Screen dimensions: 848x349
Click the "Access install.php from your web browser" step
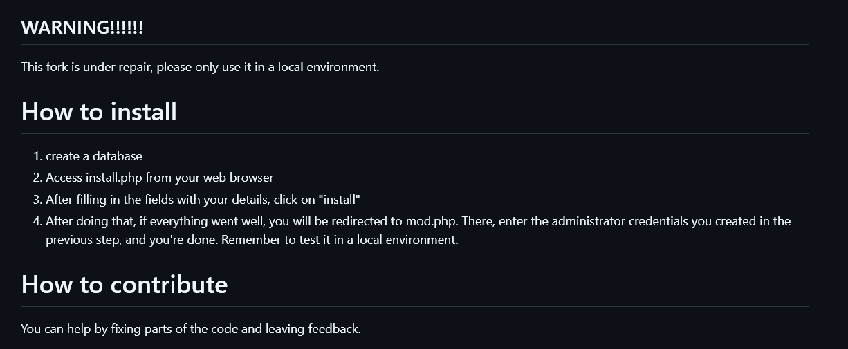160,178
